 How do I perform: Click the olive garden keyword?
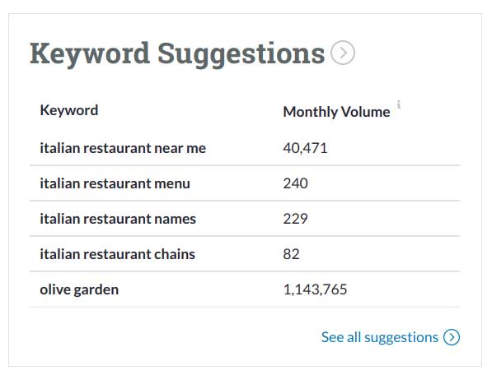coord(79,289)
